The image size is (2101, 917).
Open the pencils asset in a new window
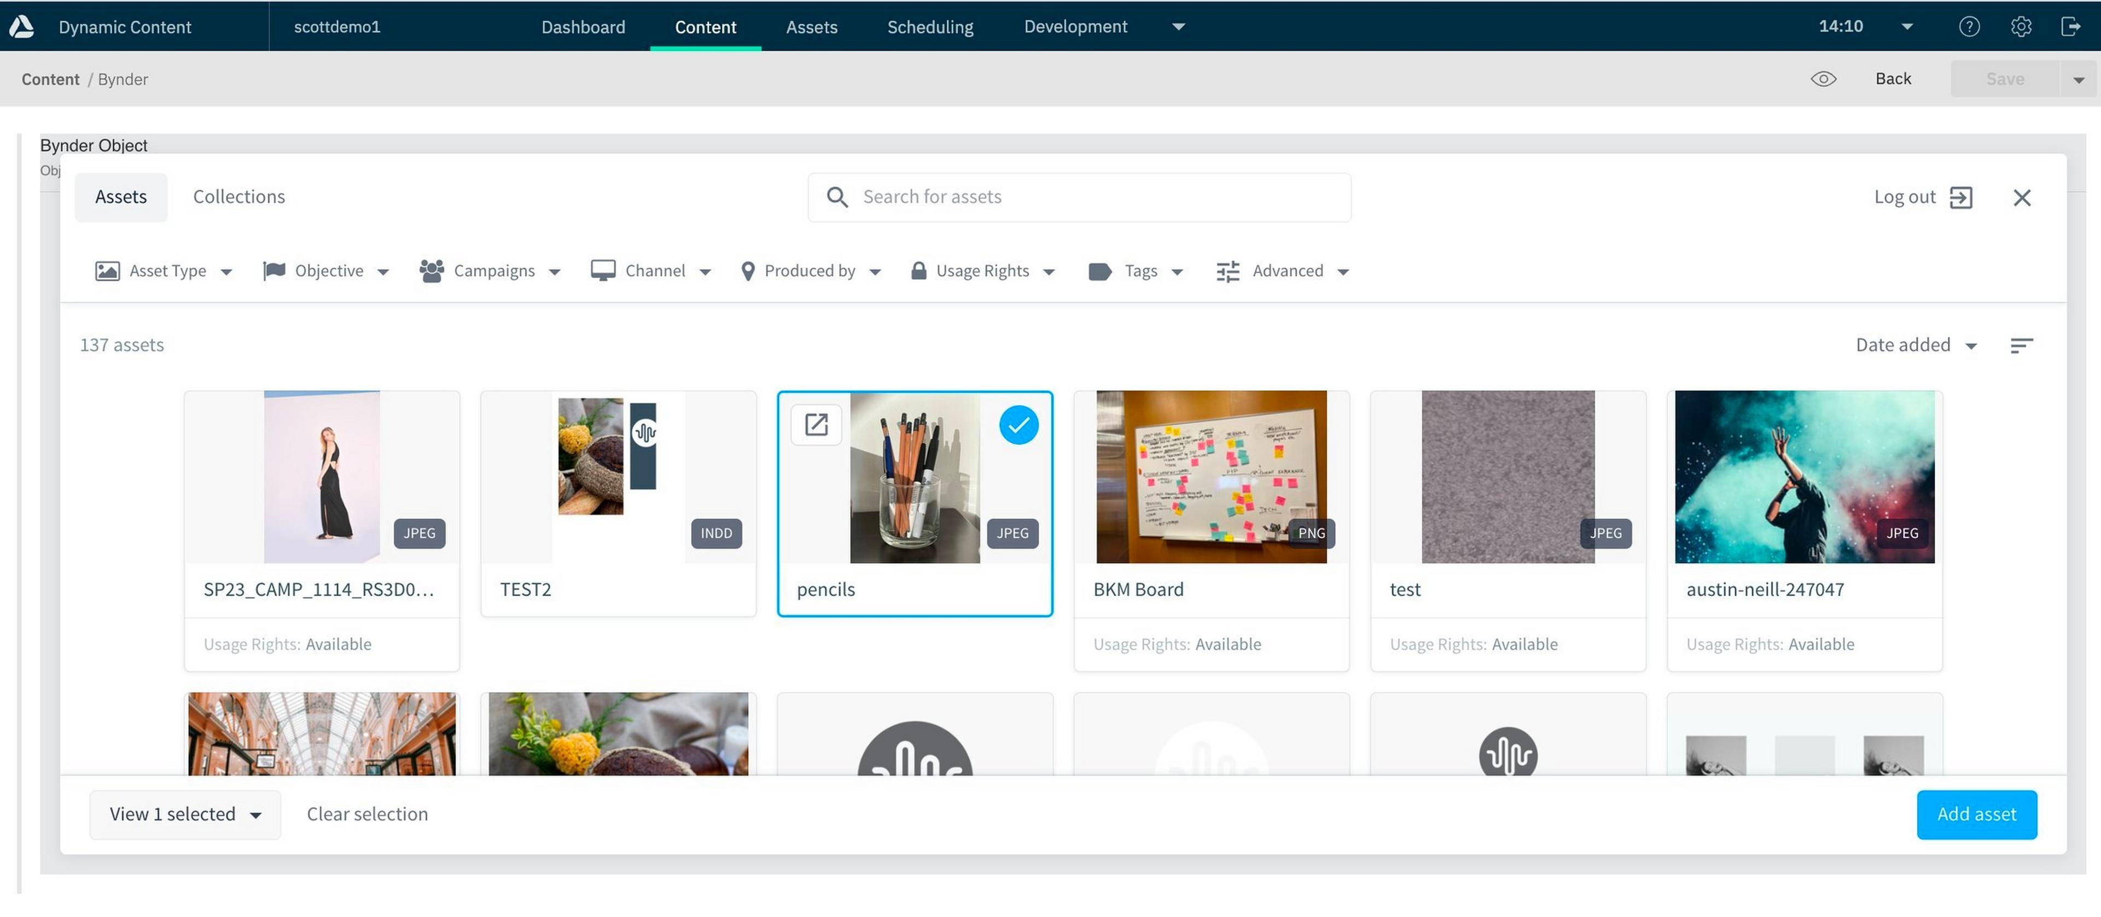click(x=817, y=425)
